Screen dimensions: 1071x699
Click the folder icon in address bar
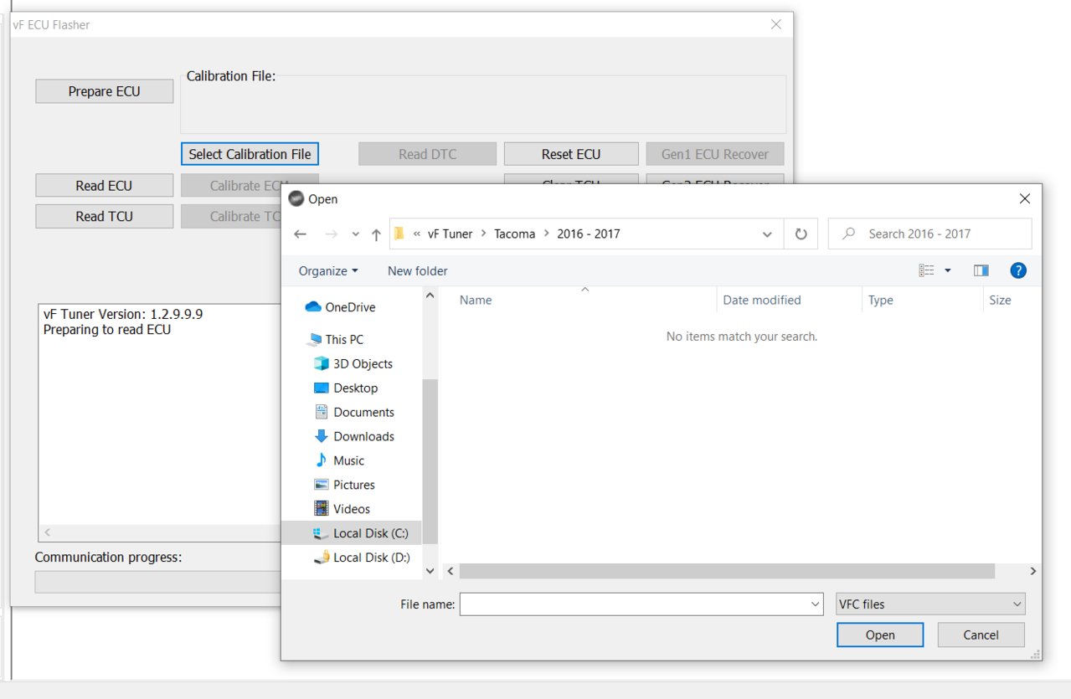click(x=399, y=234)
